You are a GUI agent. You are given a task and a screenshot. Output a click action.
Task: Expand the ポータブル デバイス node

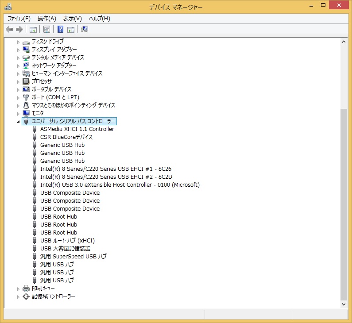pos(18,90)
